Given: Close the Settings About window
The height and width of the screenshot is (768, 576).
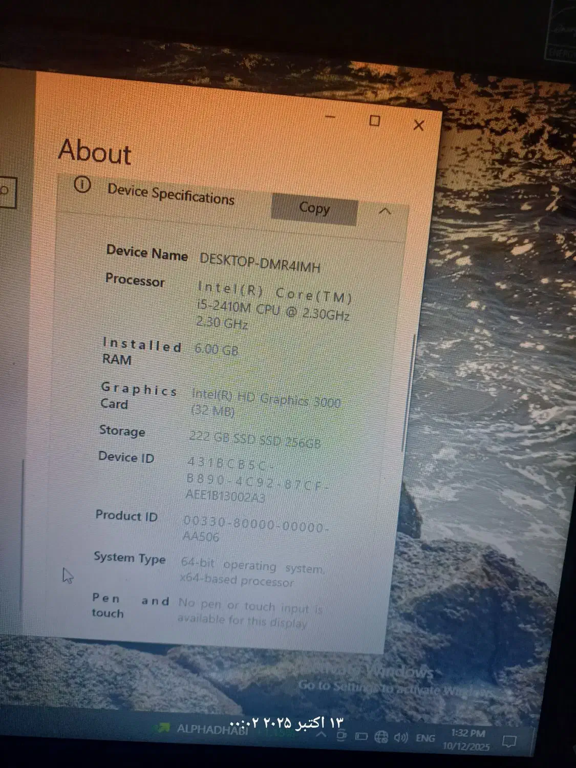Looking at the screenshot, I should coord(418,125).
